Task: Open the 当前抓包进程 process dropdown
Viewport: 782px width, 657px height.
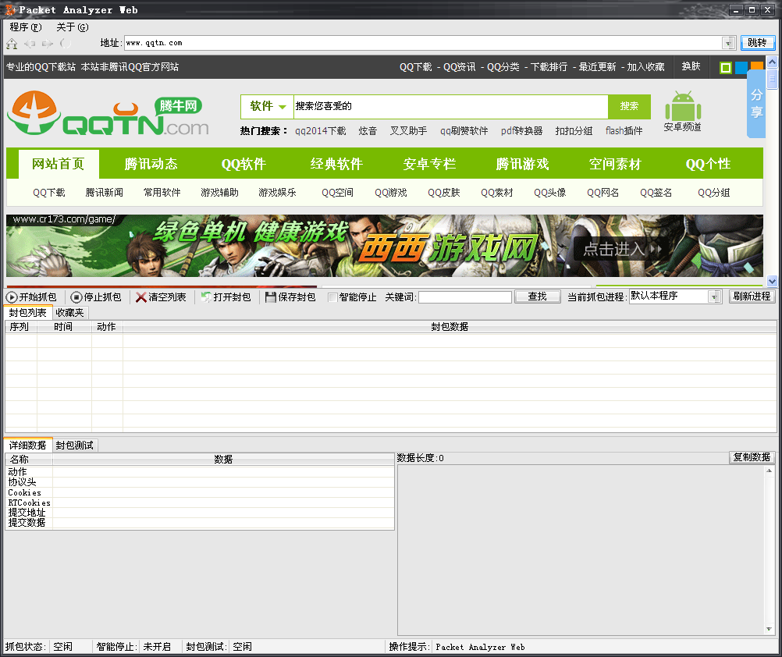Action: pos(715,297)
